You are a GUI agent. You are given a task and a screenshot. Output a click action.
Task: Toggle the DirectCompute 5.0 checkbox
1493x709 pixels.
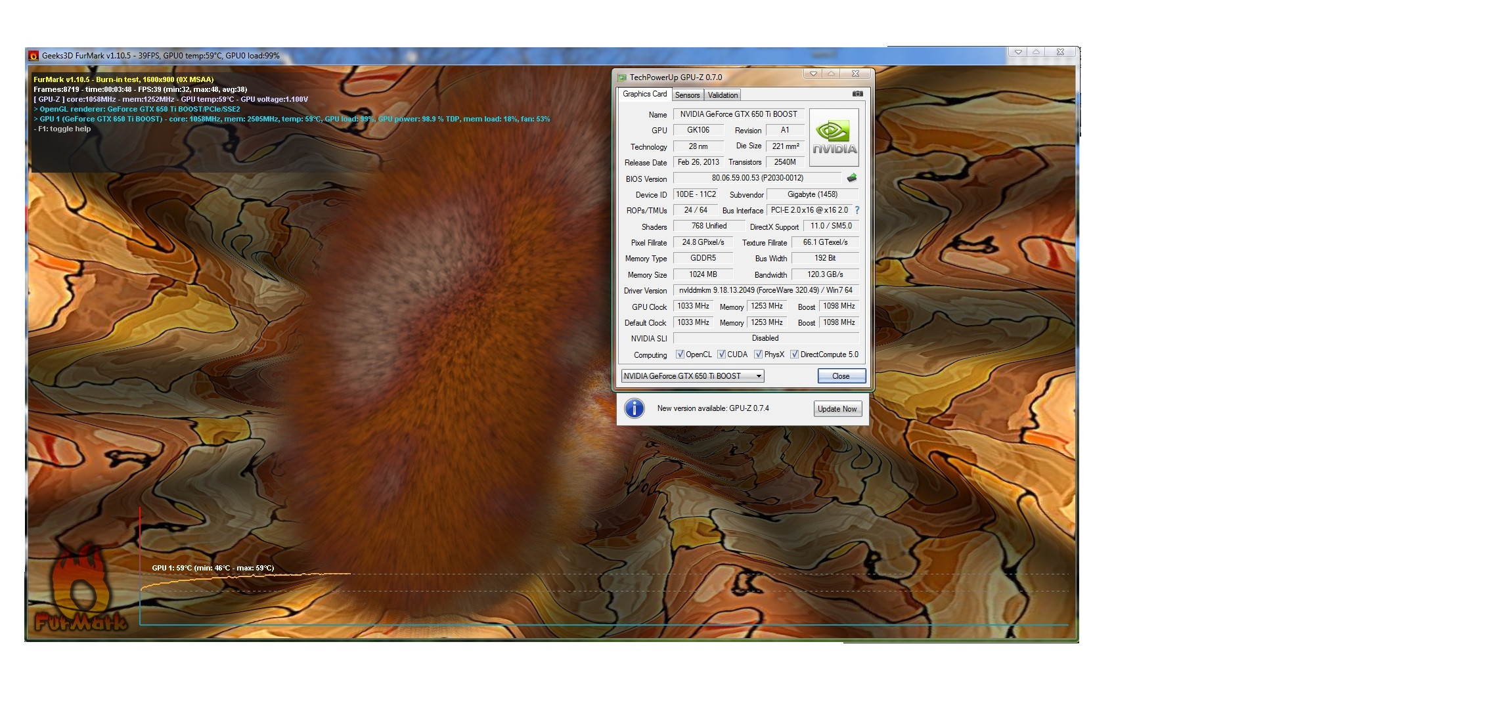[794, 354]
